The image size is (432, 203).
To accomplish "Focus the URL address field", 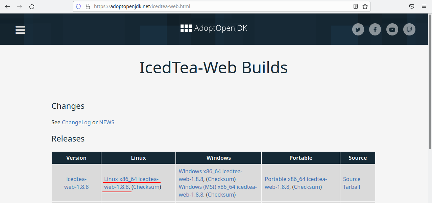I will tap(221, 6).
